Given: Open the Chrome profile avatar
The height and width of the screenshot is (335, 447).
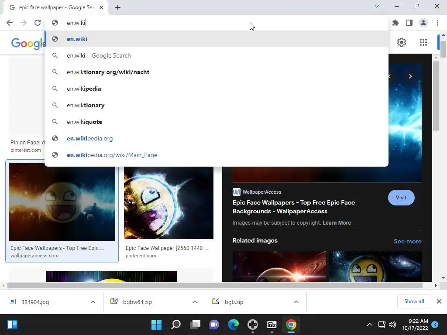Looking at the screenshot, I should tap(423, 23).
